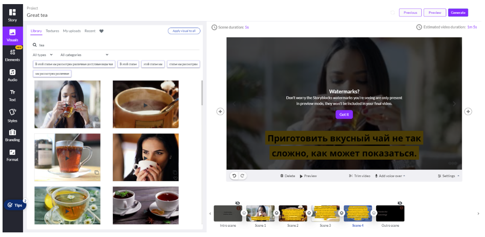Go to next visual with right chevron
Screen dimensions: 485x237
click(454, 104)
